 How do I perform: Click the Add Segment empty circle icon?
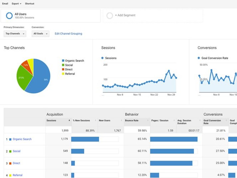tap(110, 16)
